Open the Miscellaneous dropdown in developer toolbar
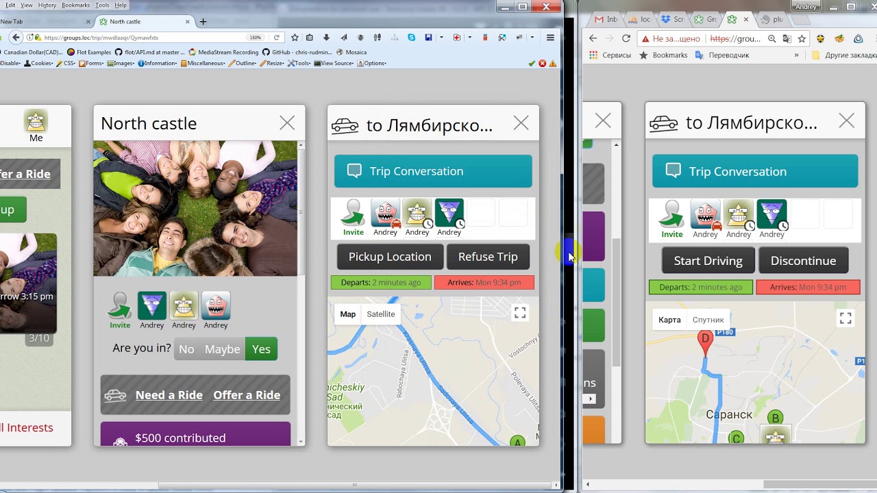 coord(203,63)
